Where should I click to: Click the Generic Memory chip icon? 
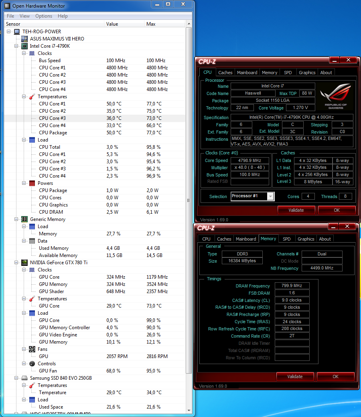[x=24, y=219]
